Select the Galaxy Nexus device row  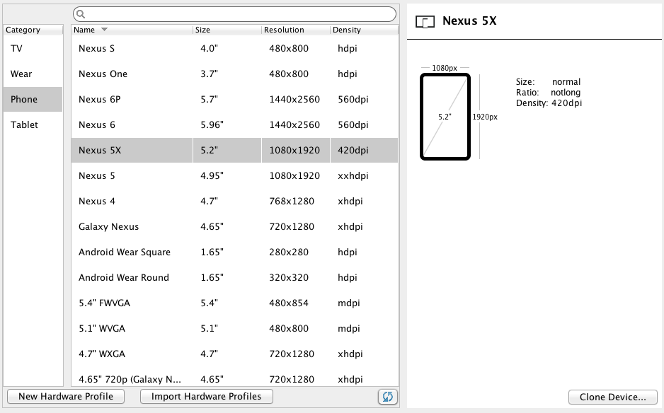pyautogui.click(x=234, y=226)
